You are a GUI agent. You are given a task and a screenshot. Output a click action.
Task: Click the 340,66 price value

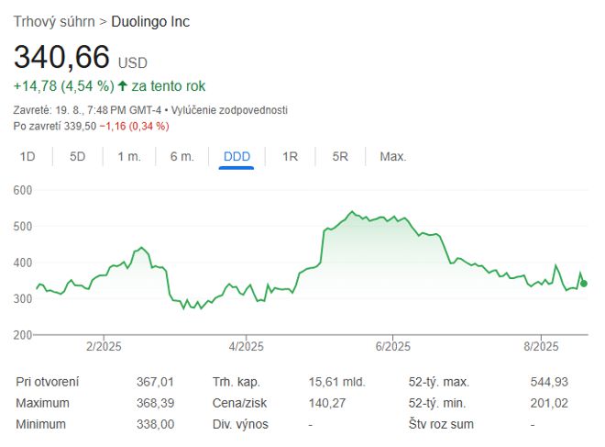click(61, 57)
